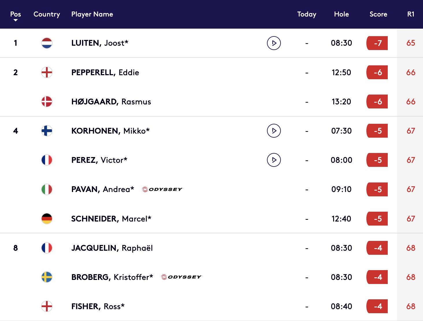Click the Germany flag beside Schneider
The image size is (423, 321).
(x=47, y=219)
